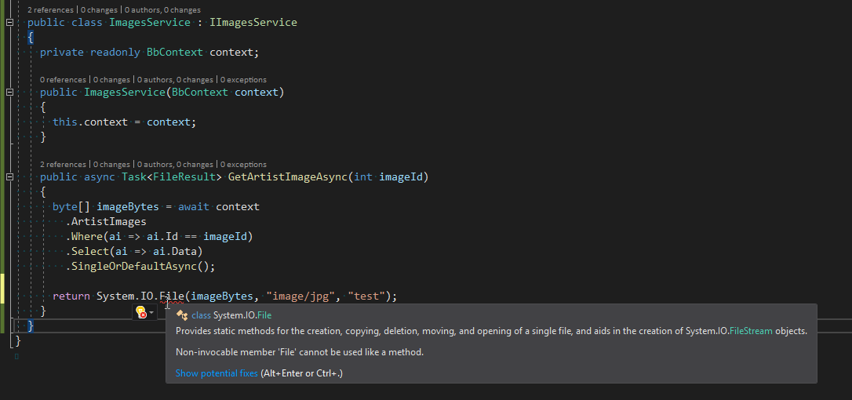
Task: Click 0 authors, 0 changes on the GetArtistImageAsync CodeLens
Action: (175, 164)
